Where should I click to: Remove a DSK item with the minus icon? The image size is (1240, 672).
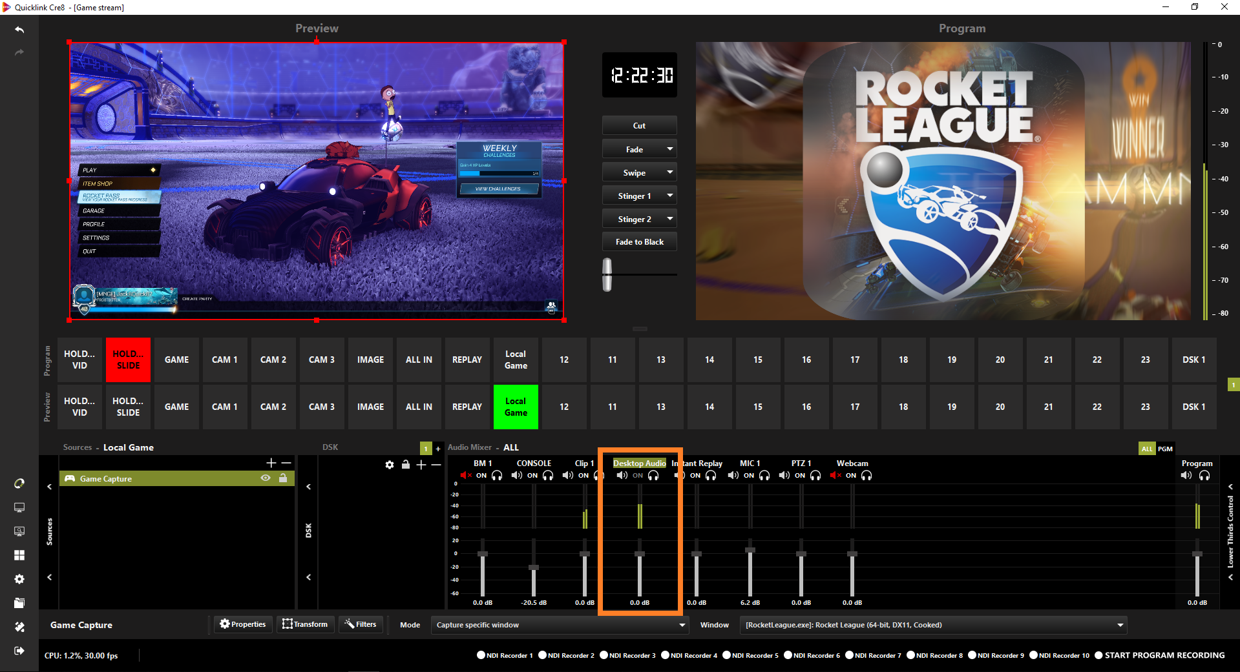[x=436, y=465]
